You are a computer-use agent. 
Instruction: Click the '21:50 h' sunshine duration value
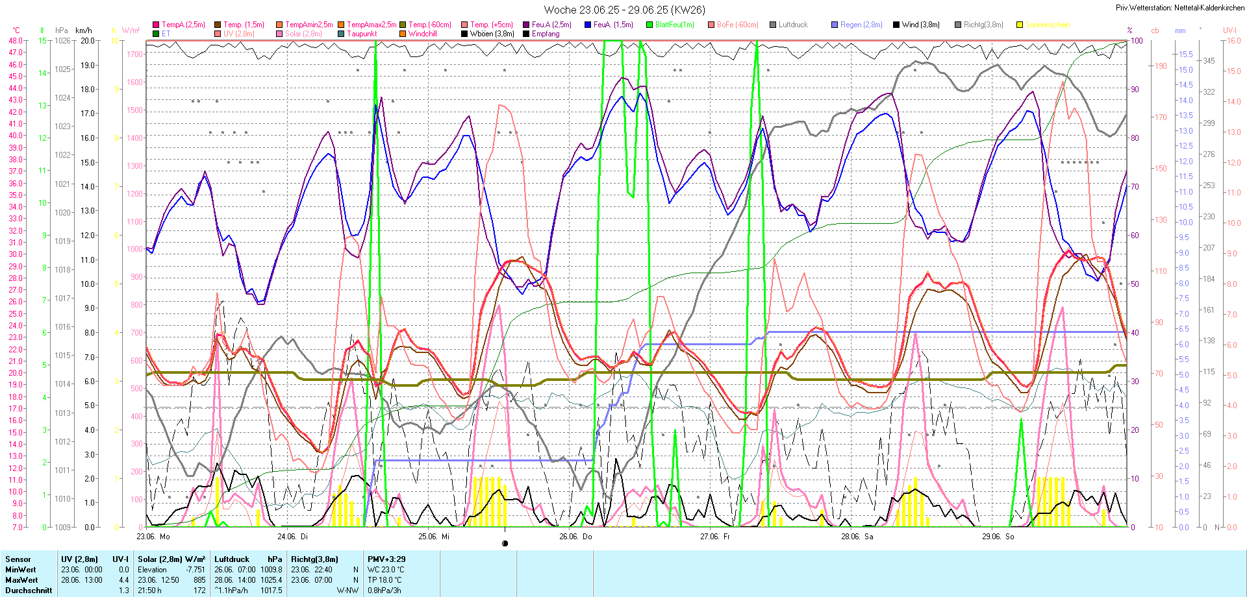(149, 591)
